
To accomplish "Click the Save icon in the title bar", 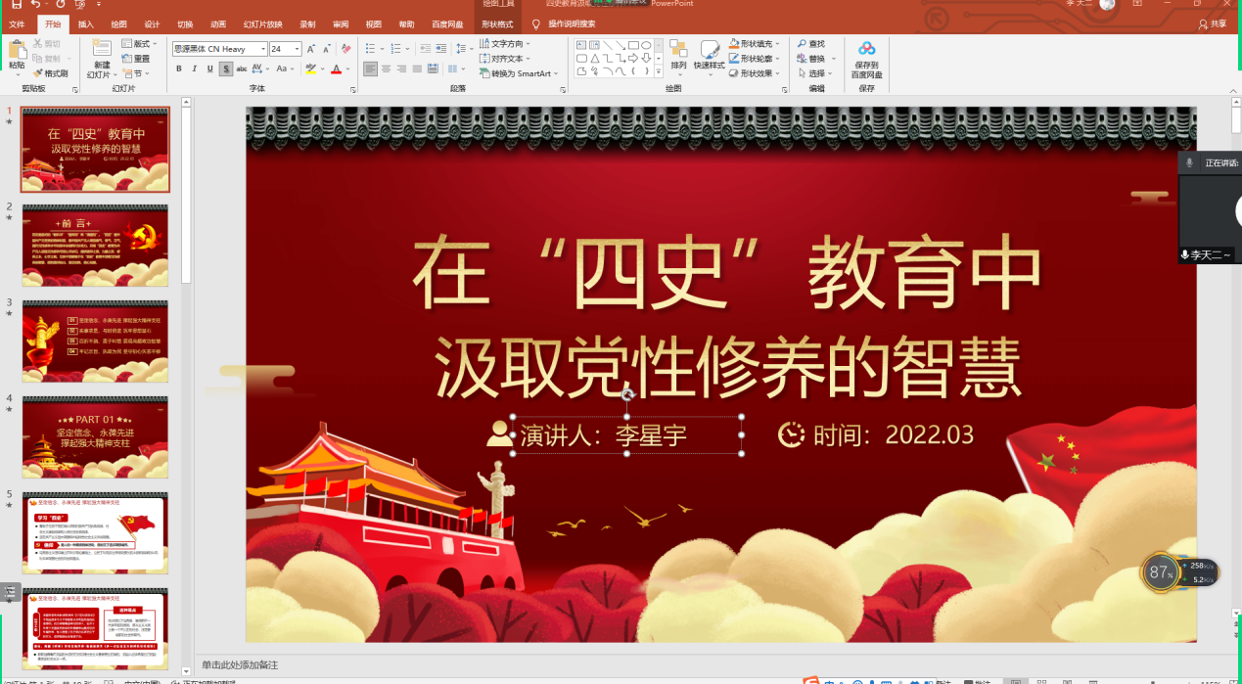I will (x=16, y=5).
